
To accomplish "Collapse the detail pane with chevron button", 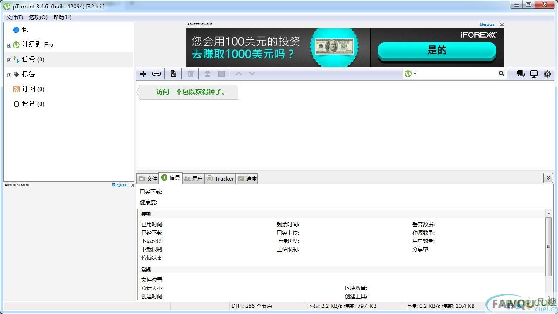I will (548, 177).
